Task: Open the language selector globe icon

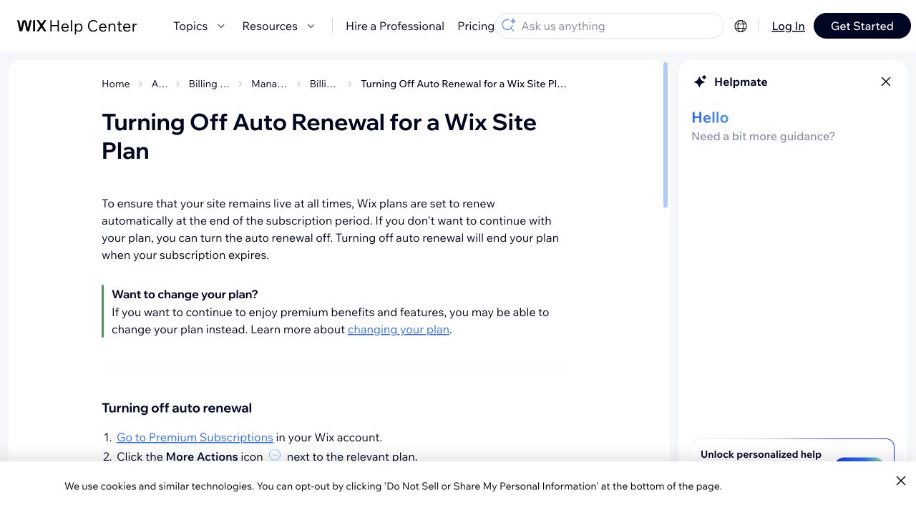Action: tap(741, 26)
